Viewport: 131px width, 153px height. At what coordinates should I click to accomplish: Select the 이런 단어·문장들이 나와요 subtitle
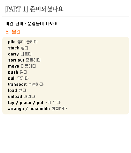tap(32, 24)
